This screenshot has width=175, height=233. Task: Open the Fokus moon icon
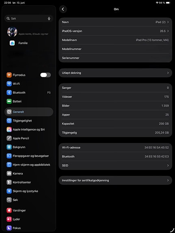tap(9, 228)
